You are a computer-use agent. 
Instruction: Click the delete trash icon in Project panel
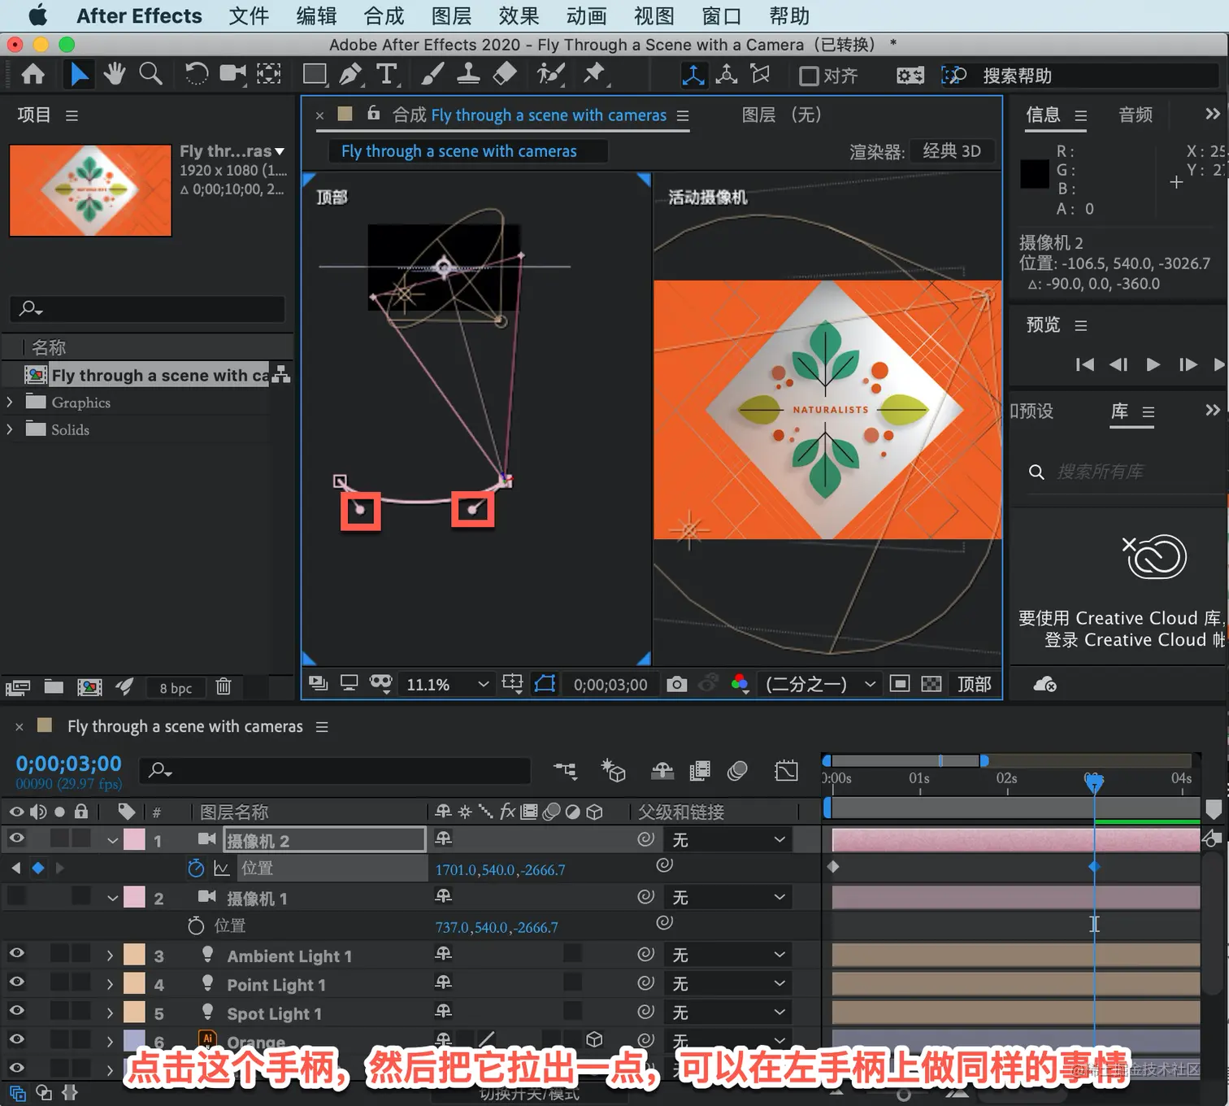pos(224,687)
